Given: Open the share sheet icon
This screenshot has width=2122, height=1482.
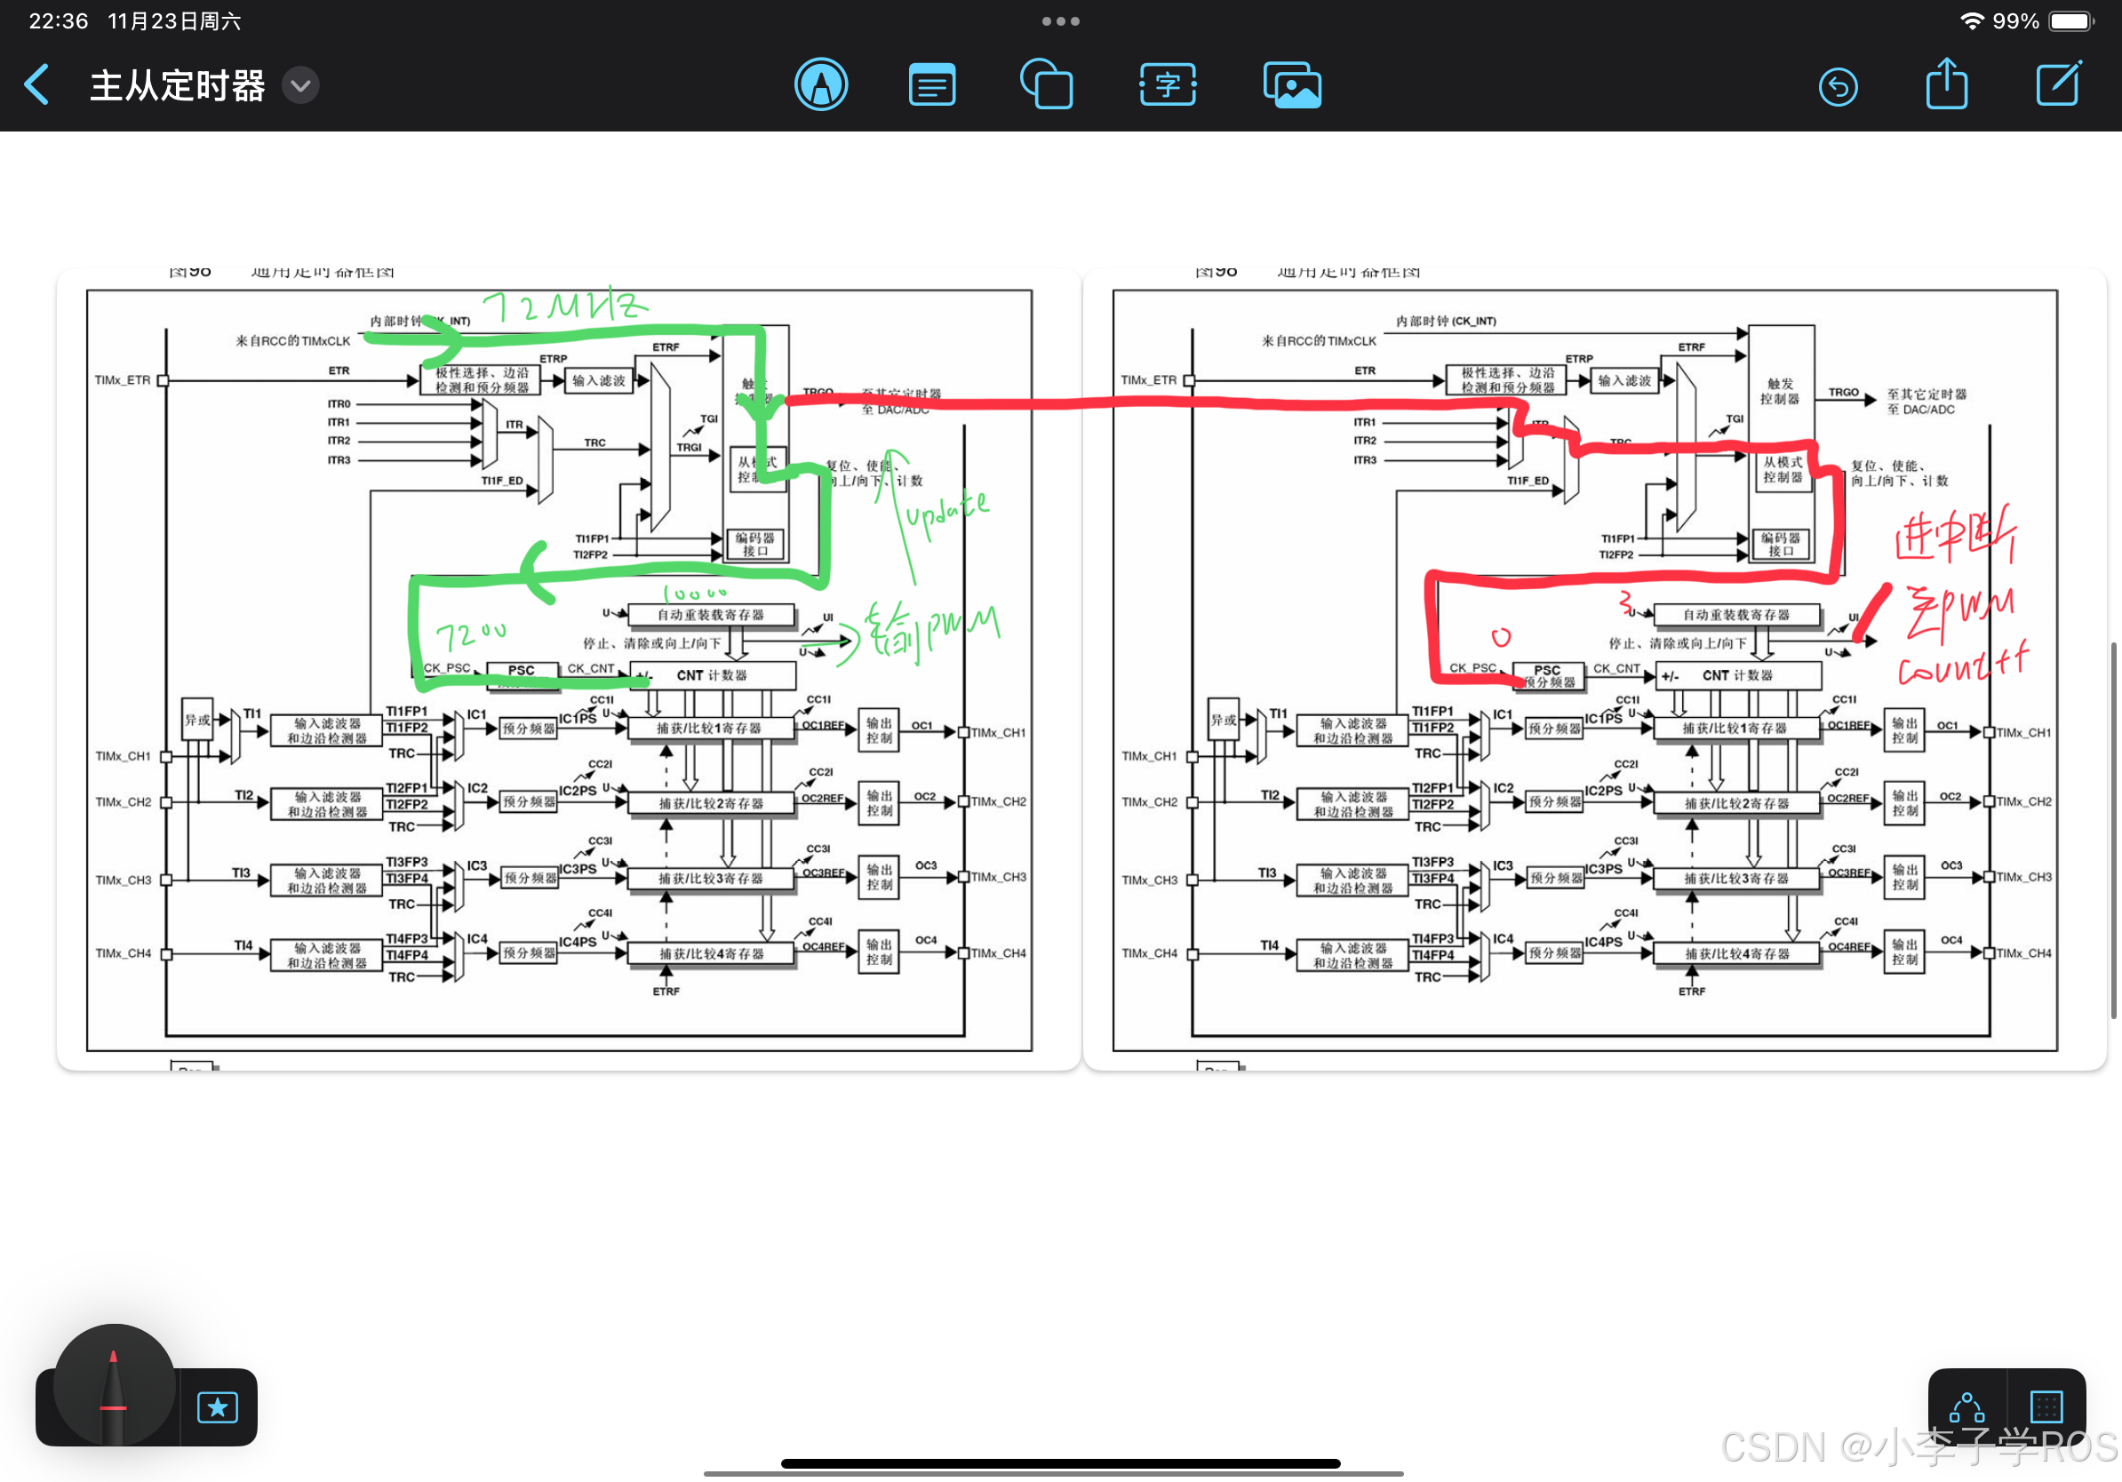Looking at the screenshot, I should pyautogui.click(x=1946, y=84).
